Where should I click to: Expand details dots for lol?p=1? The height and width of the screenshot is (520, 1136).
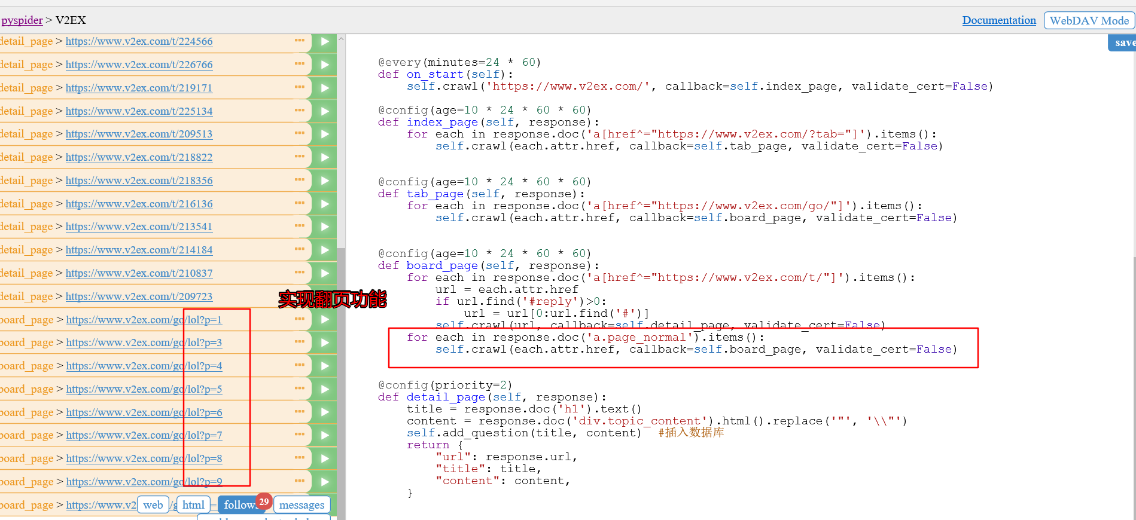(300, 319)
